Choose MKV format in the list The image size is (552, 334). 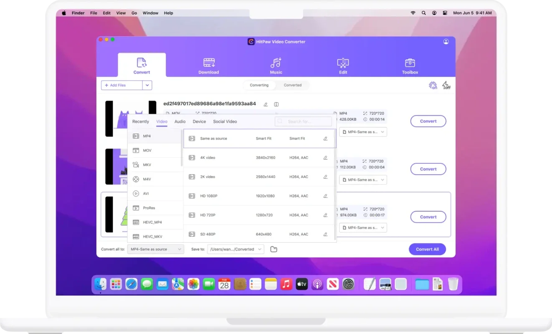(x=154, y=165)
